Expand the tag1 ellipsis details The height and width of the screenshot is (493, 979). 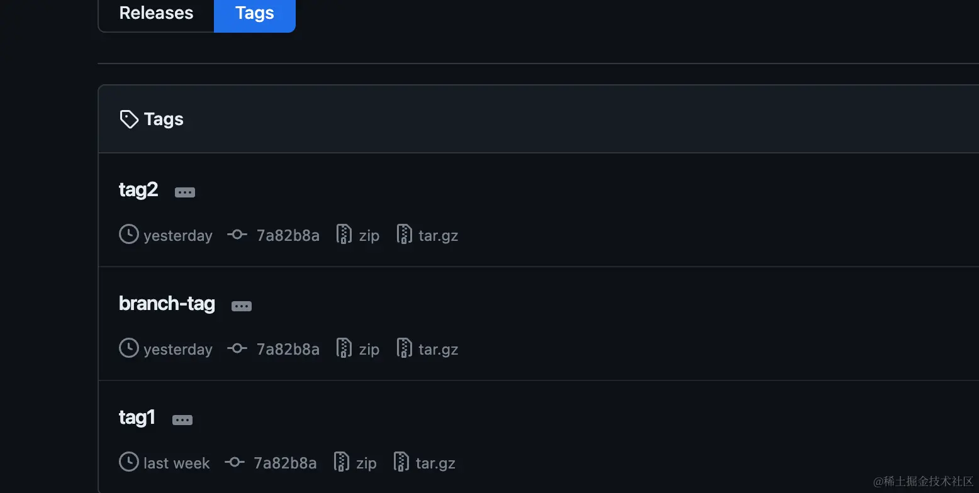coord(182,420)
